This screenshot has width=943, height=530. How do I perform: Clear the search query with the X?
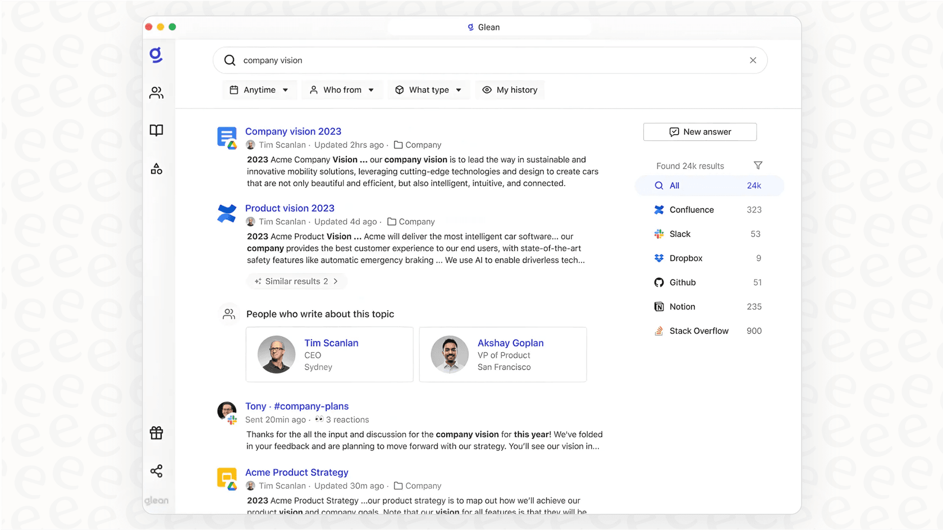click(753, 60)
